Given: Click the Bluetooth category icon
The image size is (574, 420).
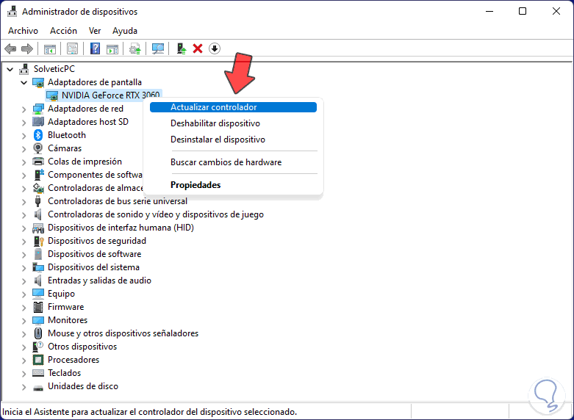Looking at the screenshot, I should [38, 135].
